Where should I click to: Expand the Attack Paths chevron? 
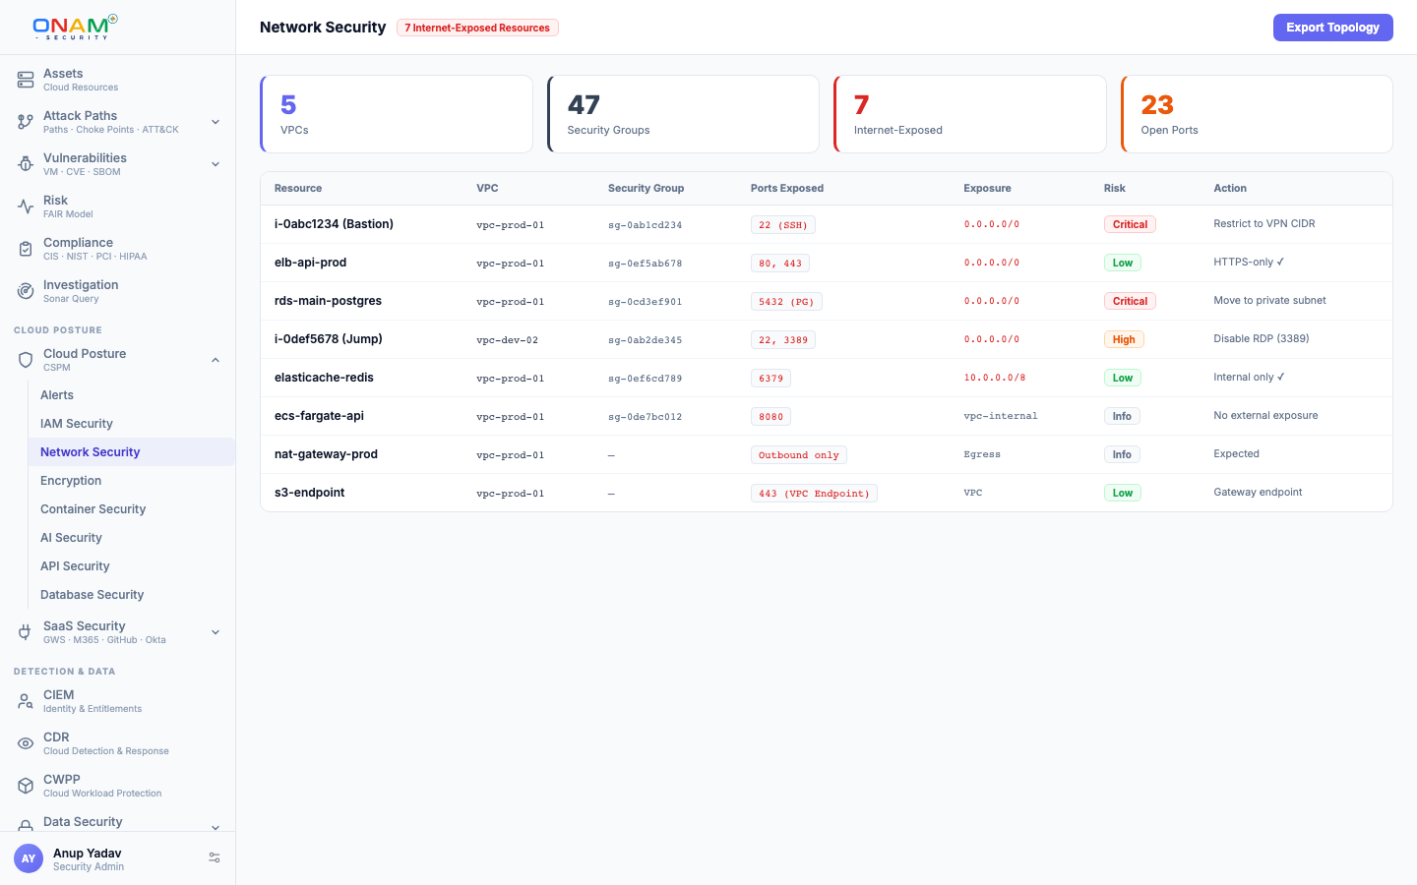216,122
